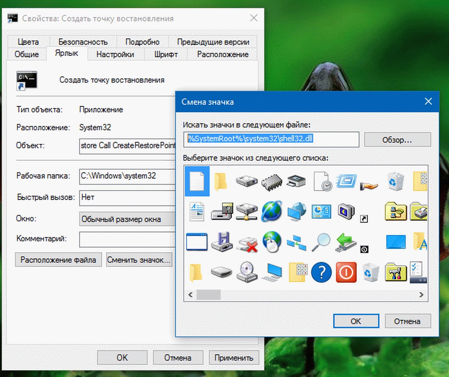Select the document with clock icon
This screenshot has height=377, width=449.
click(322, 181)
